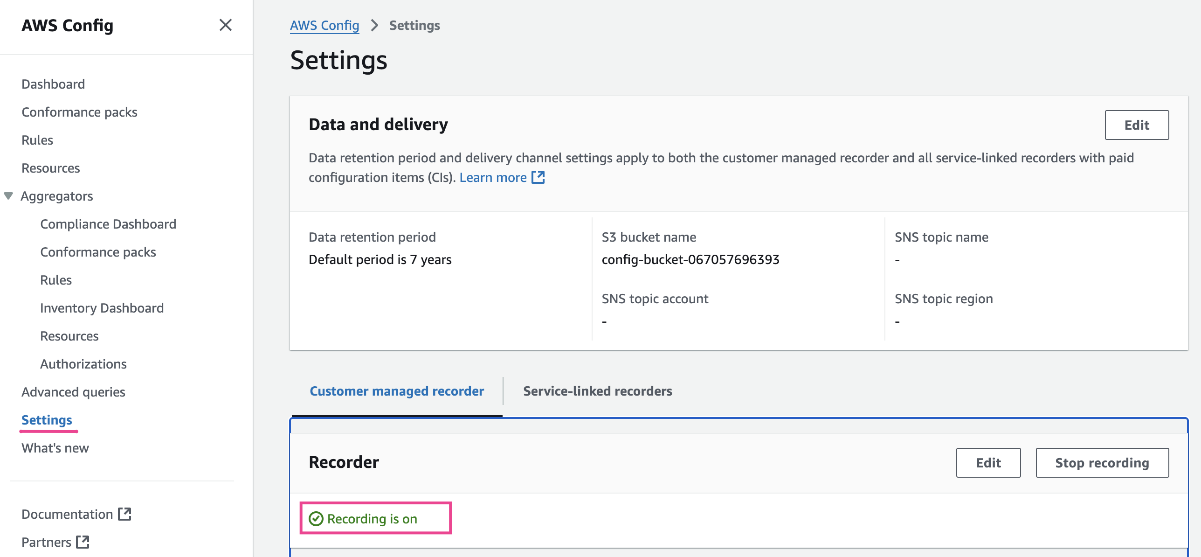Click the breadcrumb chevron separator
The image size is (1201, 557).
click(x=374, y=25)
